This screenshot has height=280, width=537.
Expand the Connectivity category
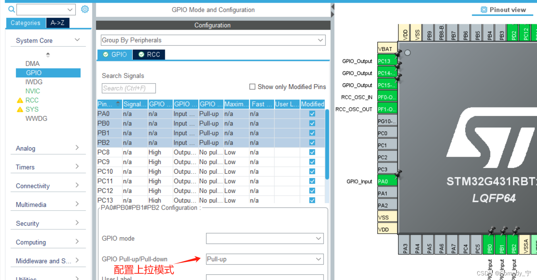32,186
